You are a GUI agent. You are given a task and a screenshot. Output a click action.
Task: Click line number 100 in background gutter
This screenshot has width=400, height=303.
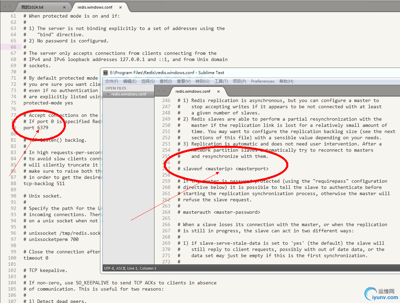click(x=12, y=258)
